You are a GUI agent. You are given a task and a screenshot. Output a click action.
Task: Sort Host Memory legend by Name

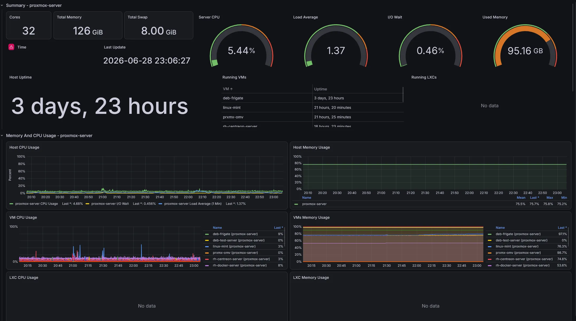306,198
